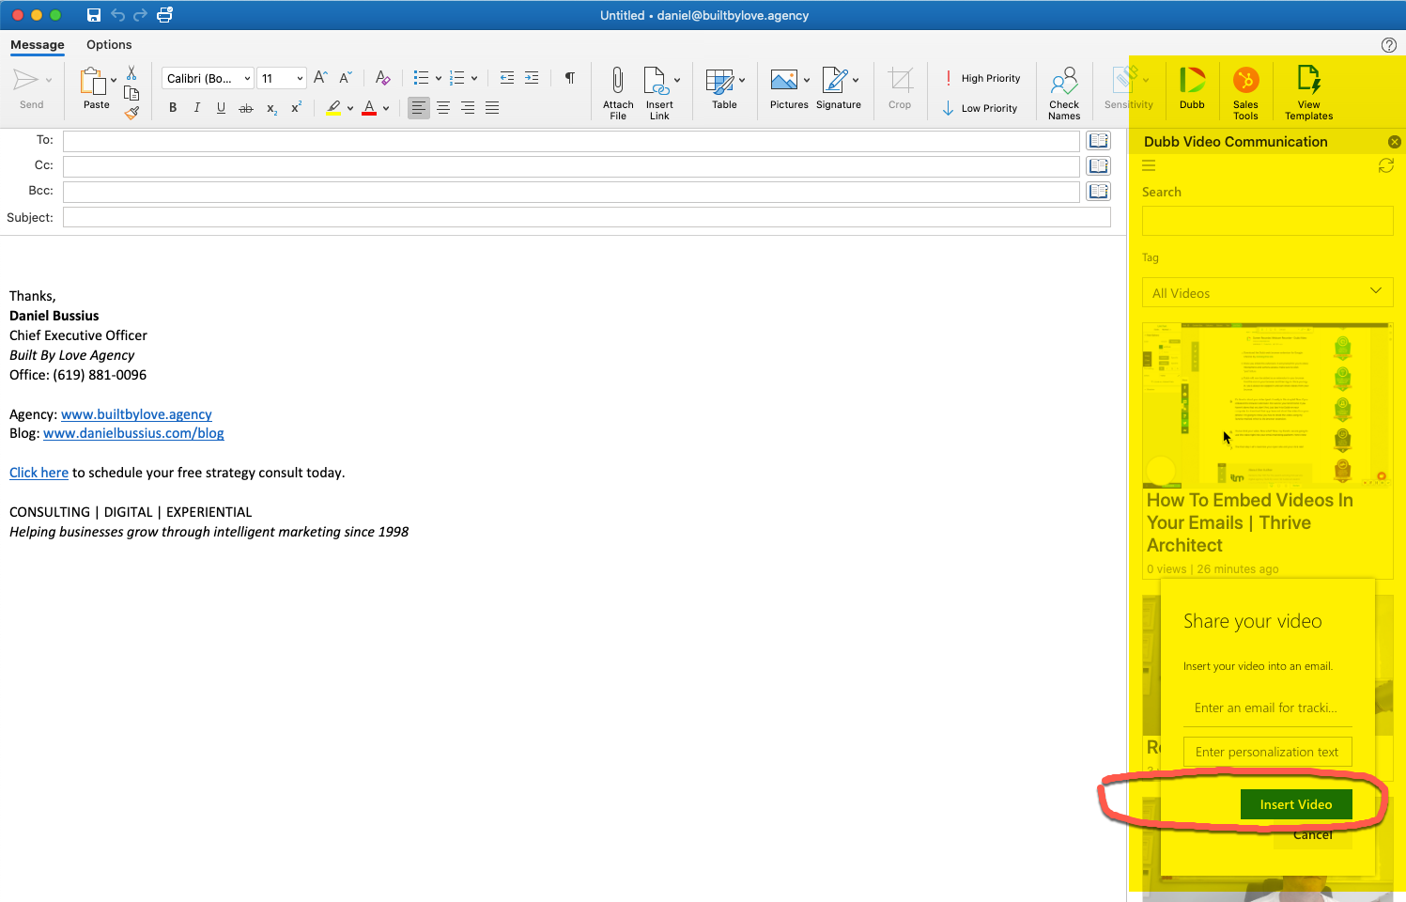Click the Insert Link icon
Image resolution: width=1406 pixels, height=902 pixels.
pyautogui.click(x=657, y=82)
